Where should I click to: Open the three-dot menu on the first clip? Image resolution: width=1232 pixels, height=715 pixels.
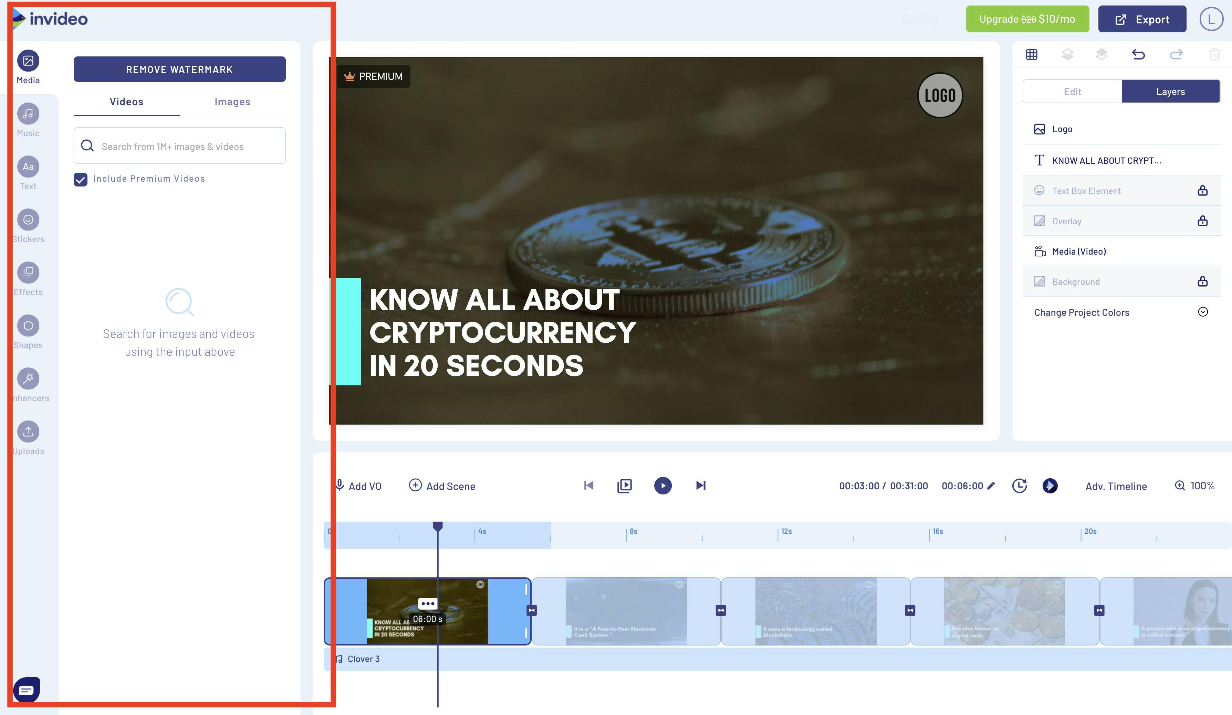tap(428, 603)
